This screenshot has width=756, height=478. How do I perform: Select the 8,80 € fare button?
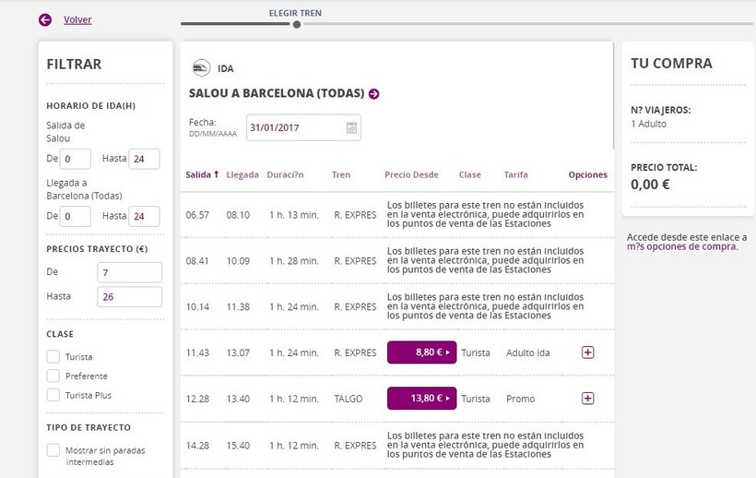point(421,353)
